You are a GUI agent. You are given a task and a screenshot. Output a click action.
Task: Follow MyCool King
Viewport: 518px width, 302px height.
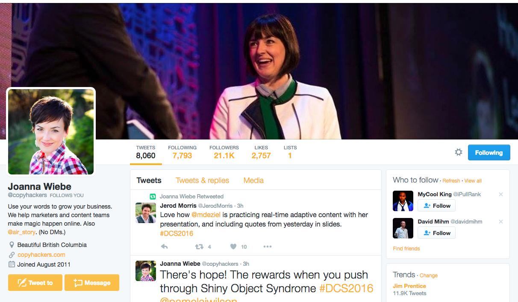(436, 206)
